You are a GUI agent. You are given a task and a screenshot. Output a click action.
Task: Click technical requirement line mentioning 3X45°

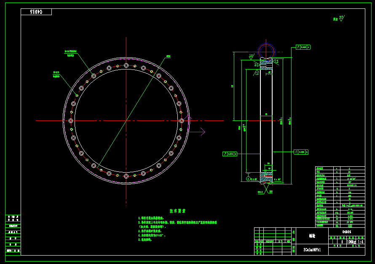(x=152, y=235)
